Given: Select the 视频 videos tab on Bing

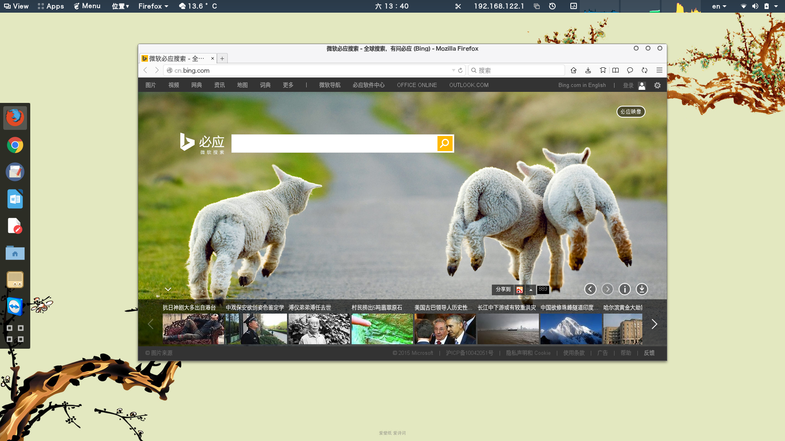Looking at the screenshot, I should (174, 85).
